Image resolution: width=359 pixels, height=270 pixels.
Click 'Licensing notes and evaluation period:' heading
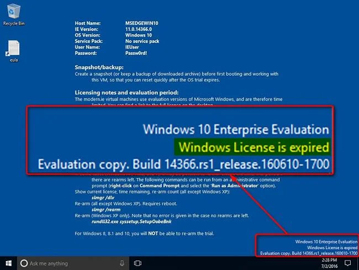(126, 92)
